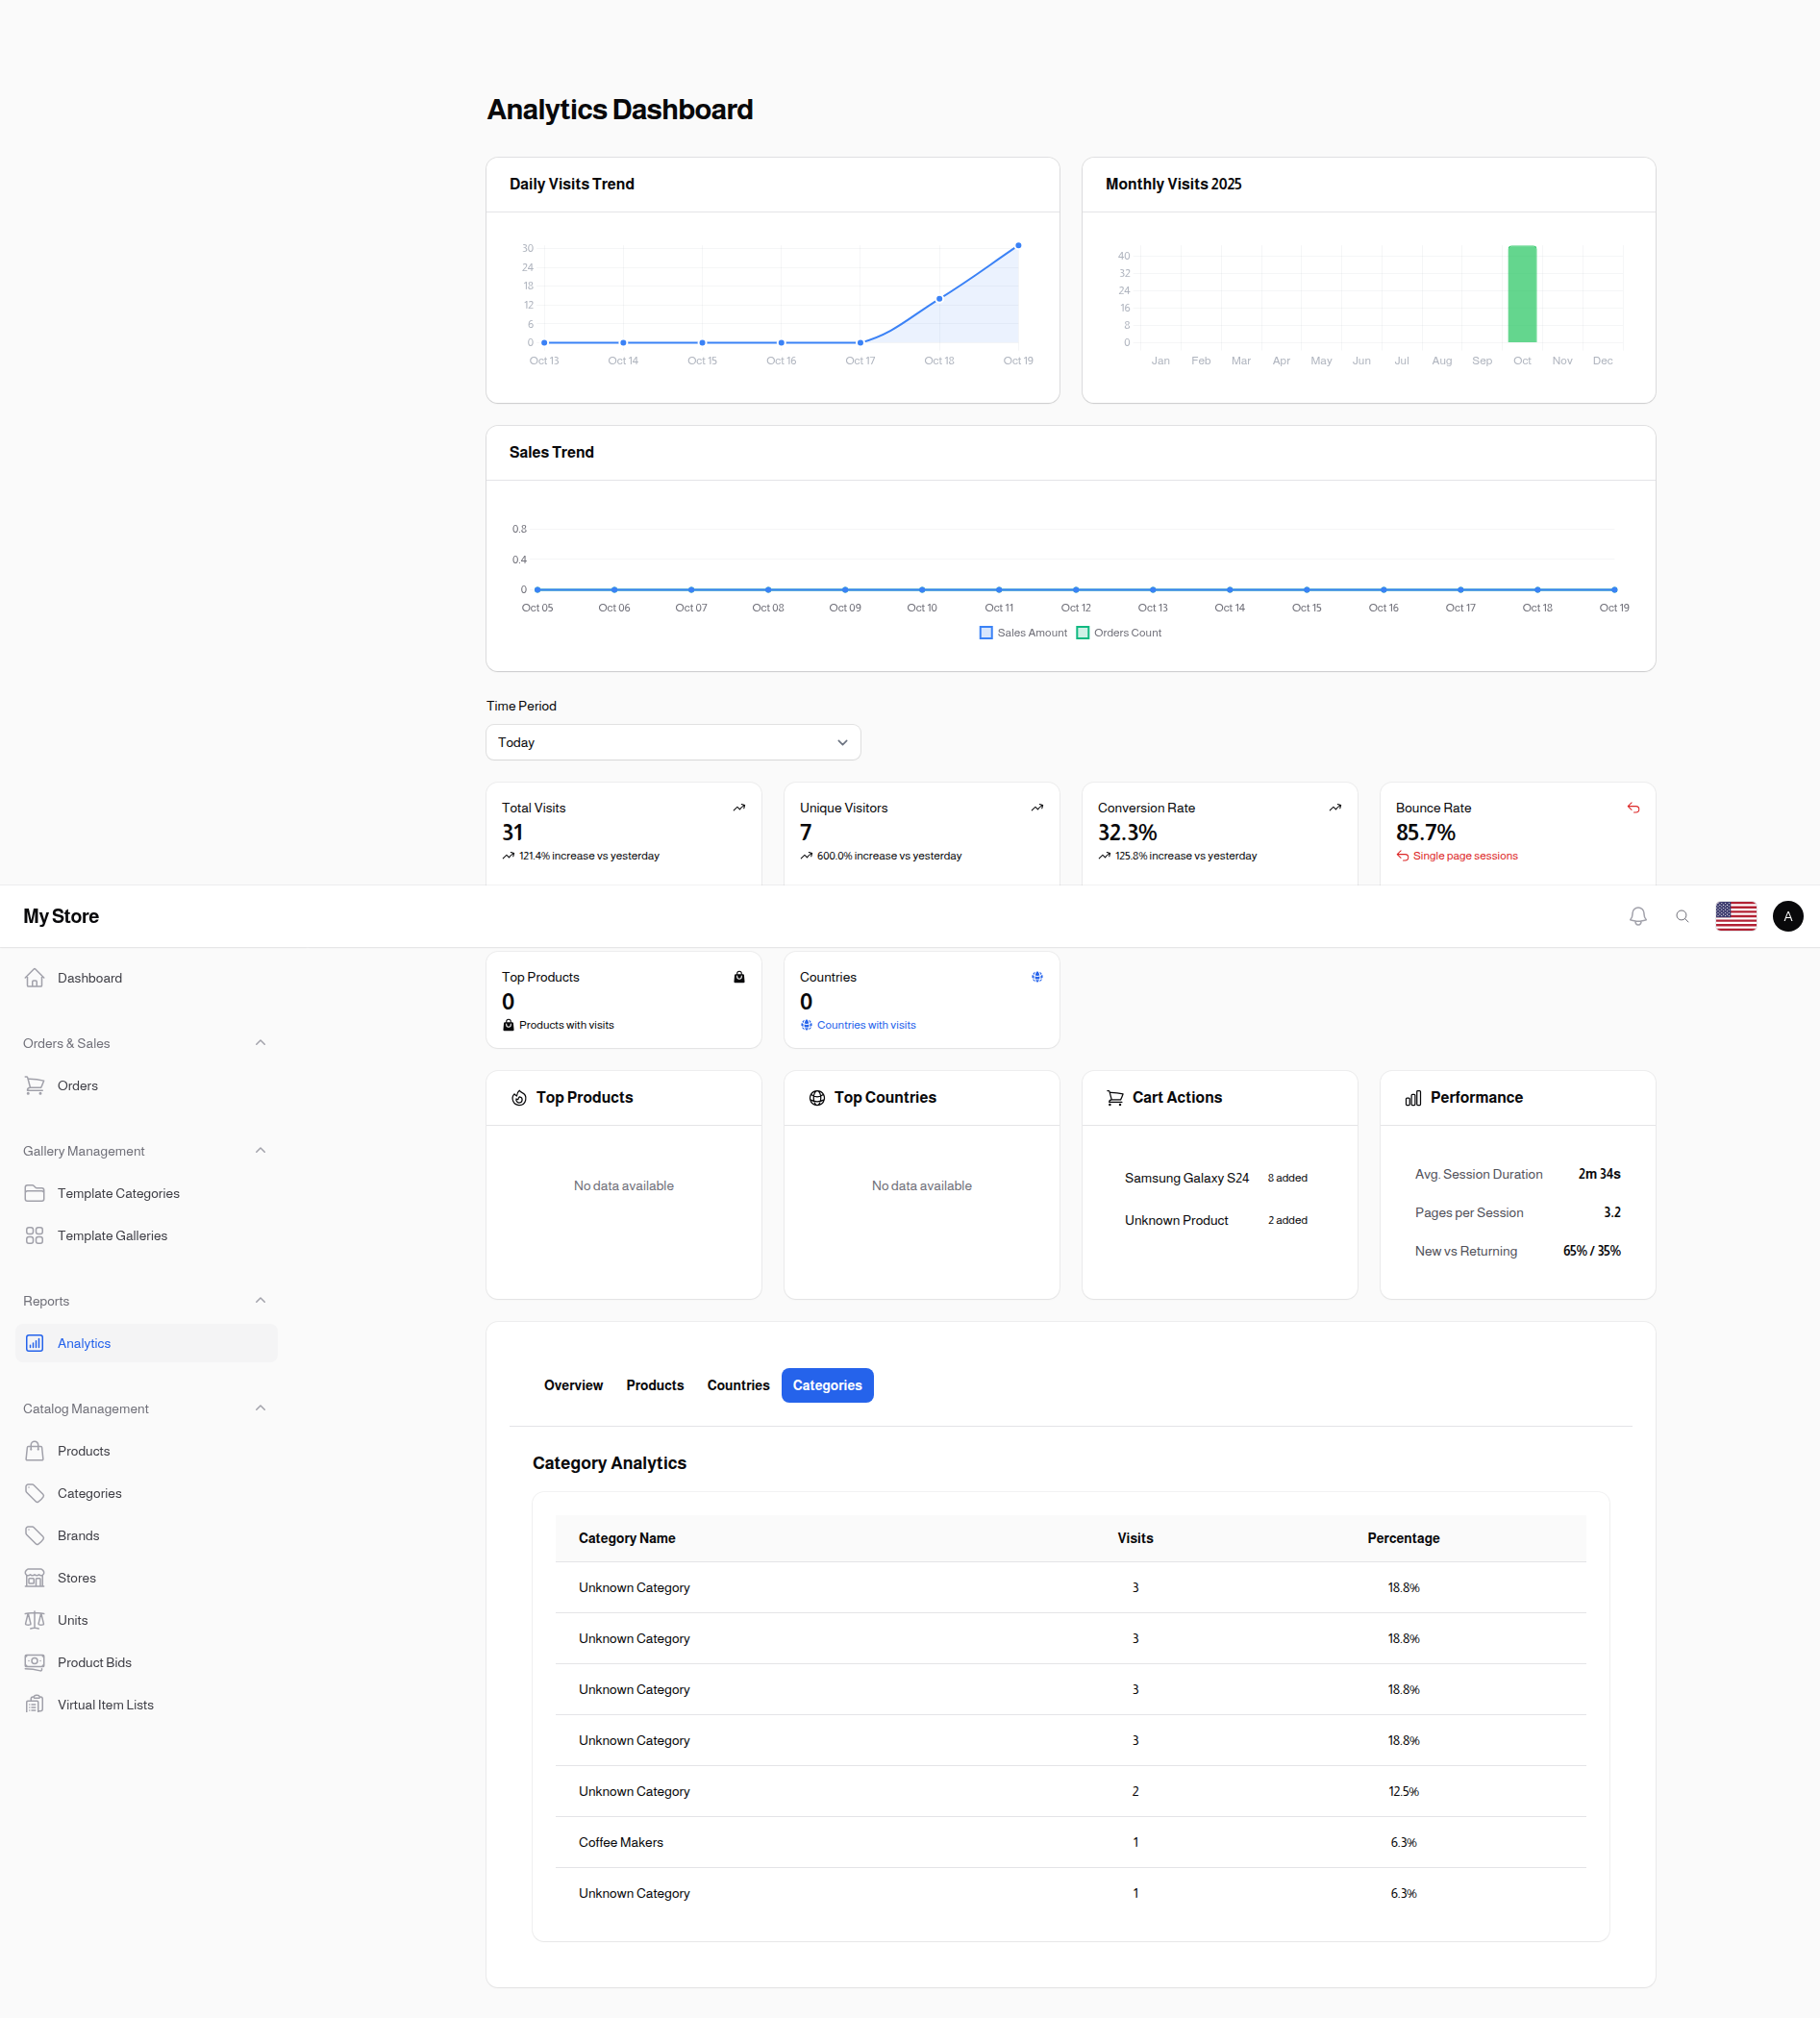
Task: Open the Dashboard from the sidebar
Action: click(90, 977)
